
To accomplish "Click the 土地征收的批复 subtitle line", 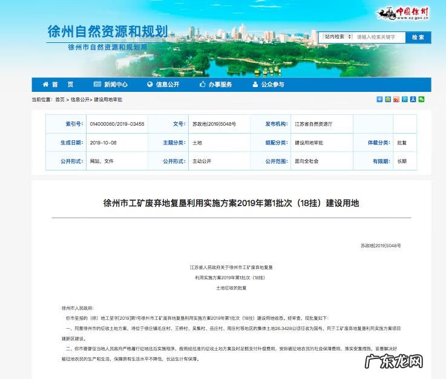I will point(231,288).
